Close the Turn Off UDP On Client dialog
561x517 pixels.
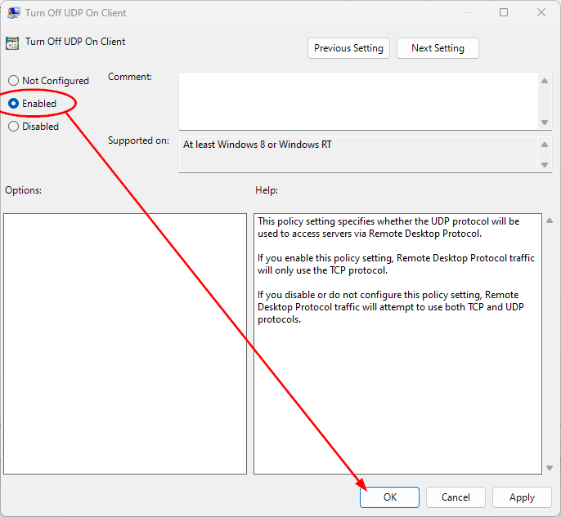click(541, 13)
